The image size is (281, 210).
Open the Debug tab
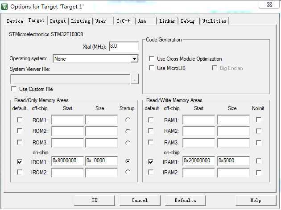(188, 21)
